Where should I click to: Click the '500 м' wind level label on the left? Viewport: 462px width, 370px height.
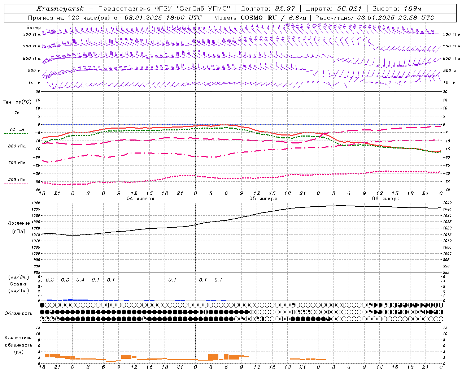(x=34, y=70)
